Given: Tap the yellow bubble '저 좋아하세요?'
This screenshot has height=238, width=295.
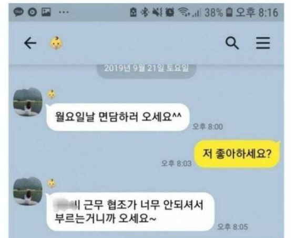Looking at the screenshot, I should tap(237, 154).
